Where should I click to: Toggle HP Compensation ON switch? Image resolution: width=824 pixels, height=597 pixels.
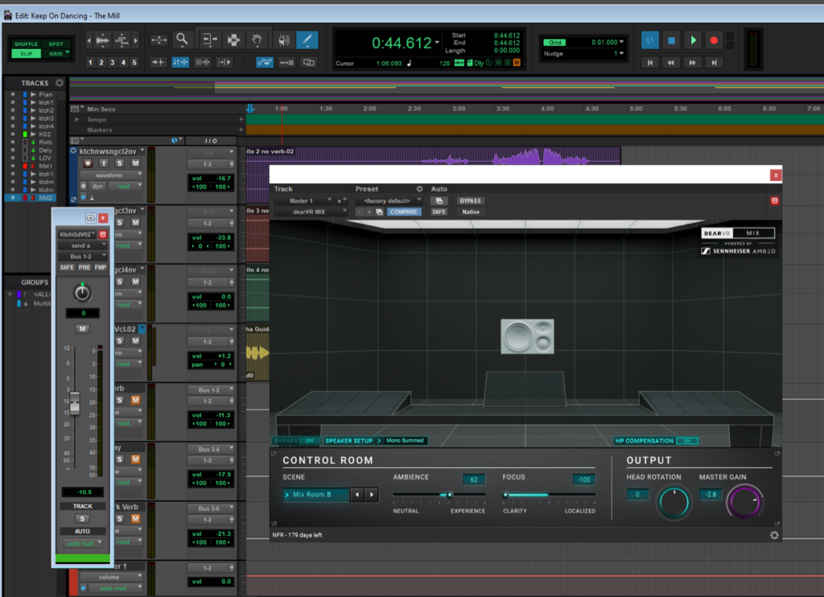pos(687,441)
